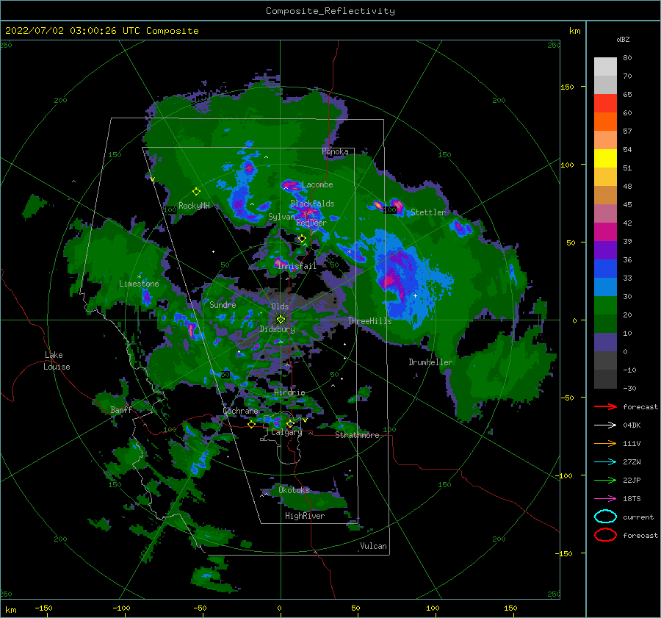Screen dimensions: 661x618
Task: Click the RockyMH label
Action: point(194,206)
